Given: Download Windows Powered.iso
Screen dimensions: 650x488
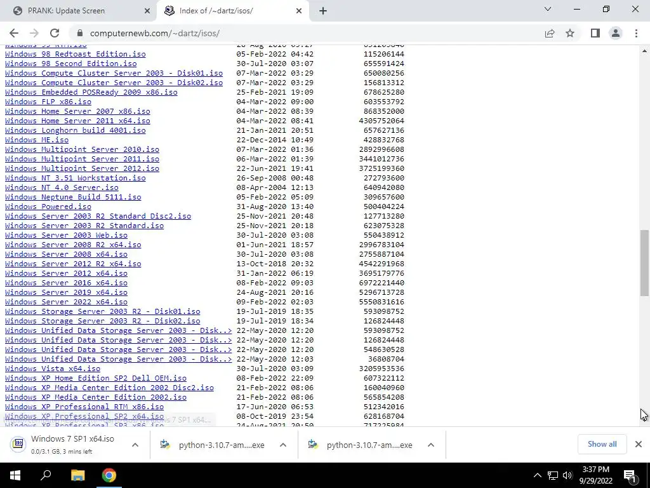Looking at the screenshot, I should pyautogui.click(x=48, y=207).
